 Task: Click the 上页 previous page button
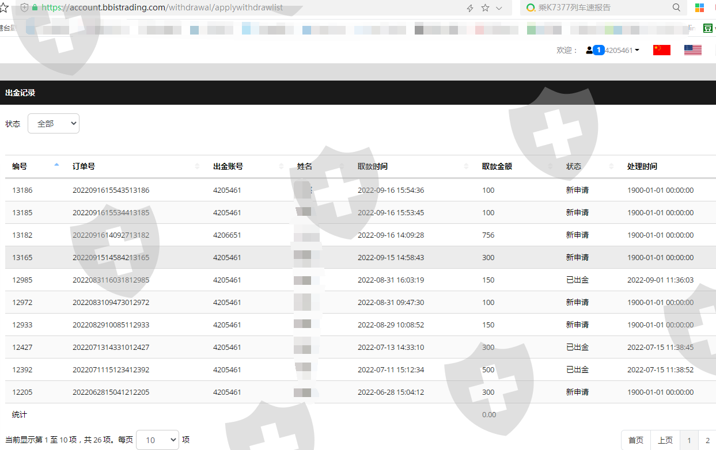click(665, 440)
